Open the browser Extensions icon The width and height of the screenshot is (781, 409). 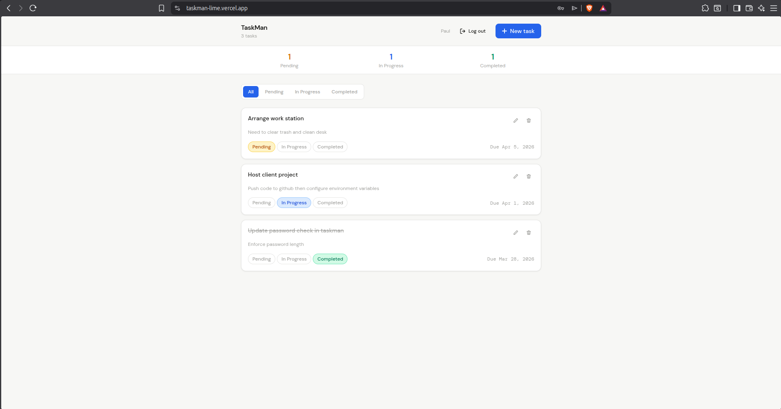pos(706,8)
